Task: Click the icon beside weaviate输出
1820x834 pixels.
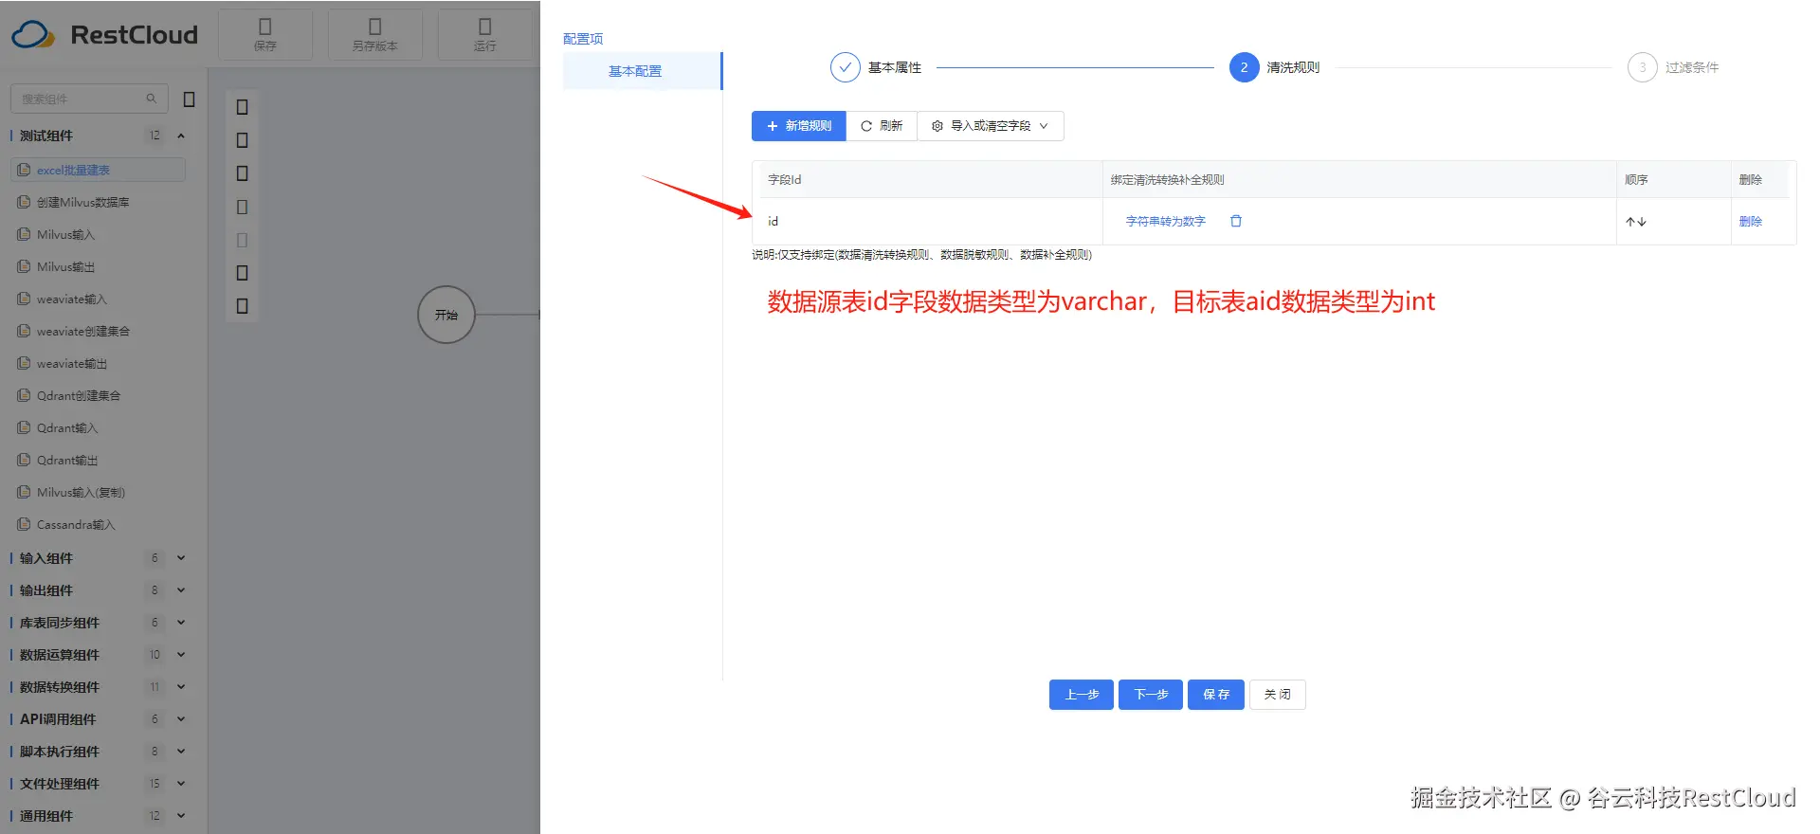Action: point(24,363)
